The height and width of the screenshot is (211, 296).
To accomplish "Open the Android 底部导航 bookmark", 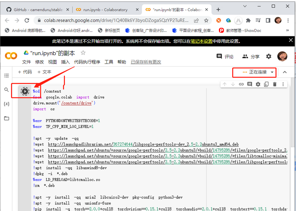I will coord(25,31).
